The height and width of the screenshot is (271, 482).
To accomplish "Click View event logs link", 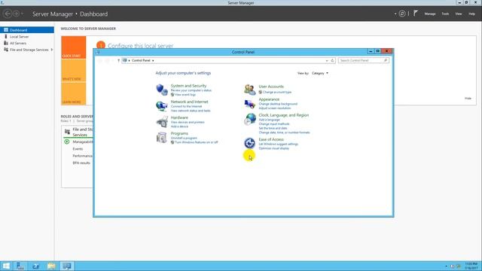I will [185, 95].
